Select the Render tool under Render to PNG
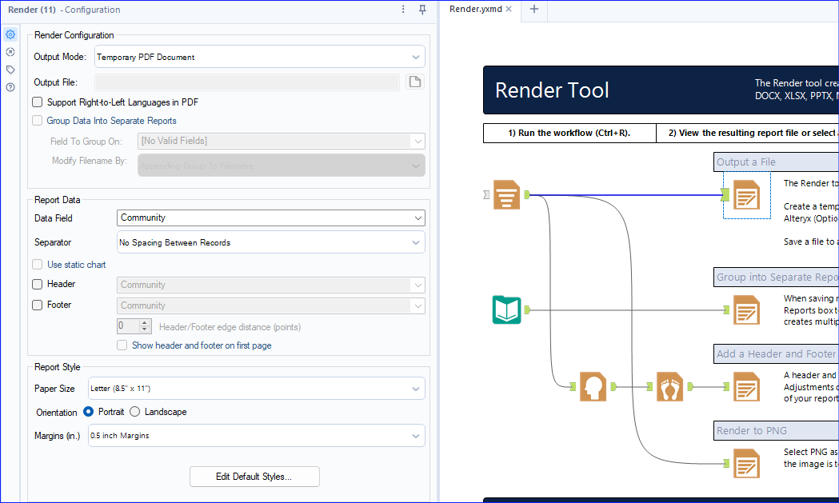Screen dimensions: 839x503 [x=746, y=463]
